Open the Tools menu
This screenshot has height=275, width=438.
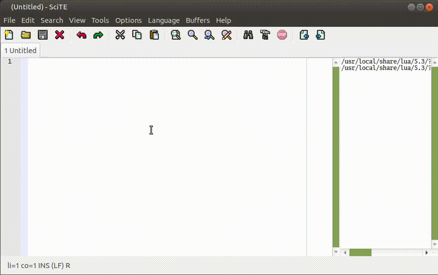(x=100, y=20)
